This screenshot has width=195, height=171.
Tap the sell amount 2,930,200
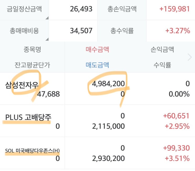[108, 158]
